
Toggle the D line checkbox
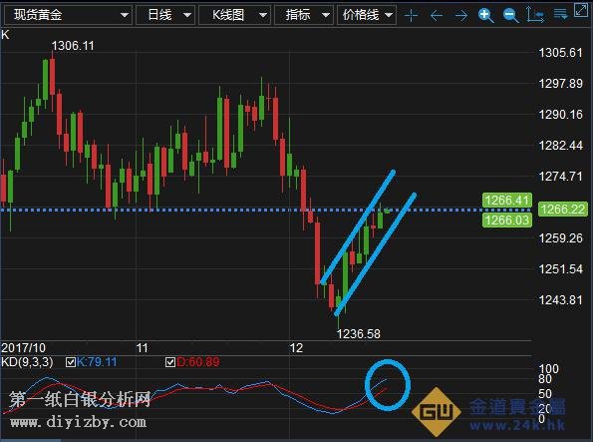tap(170, 362)
